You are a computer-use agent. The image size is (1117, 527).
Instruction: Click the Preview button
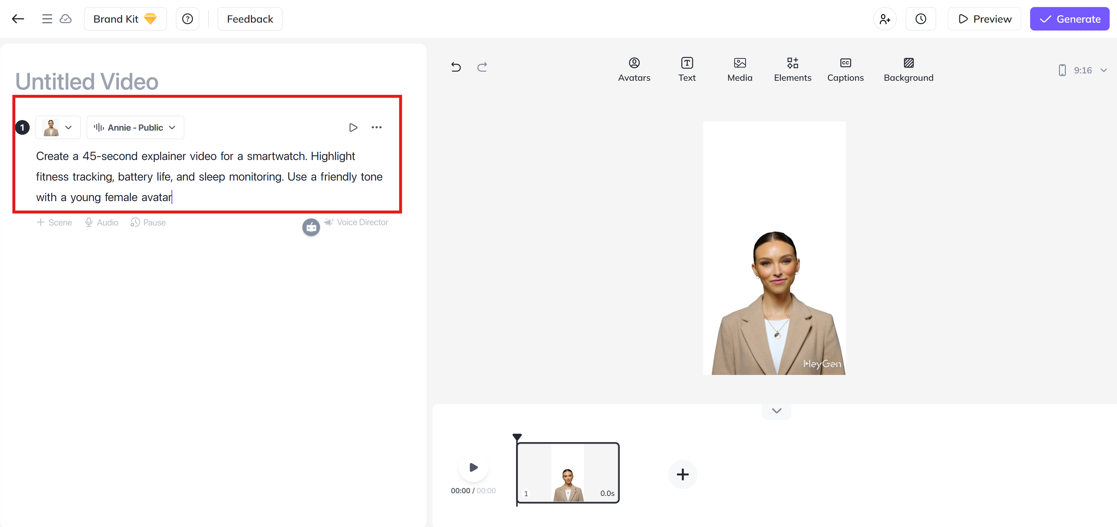(984, 19)
